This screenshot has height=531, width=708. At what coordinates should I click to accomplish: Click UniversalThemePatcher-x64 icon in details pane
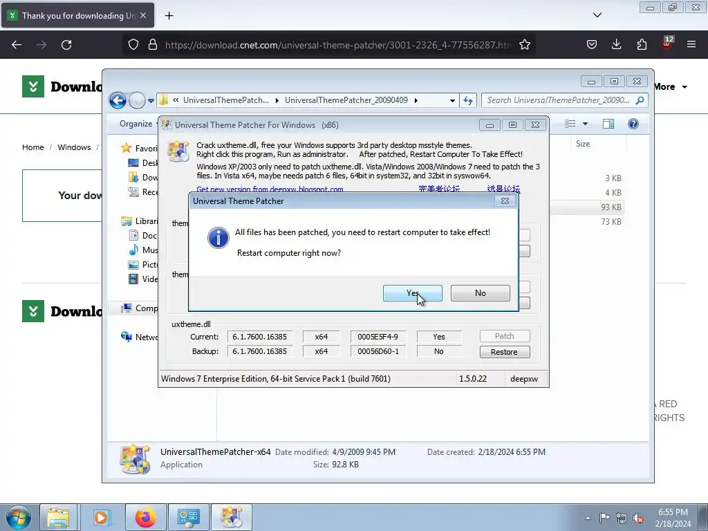135,459
